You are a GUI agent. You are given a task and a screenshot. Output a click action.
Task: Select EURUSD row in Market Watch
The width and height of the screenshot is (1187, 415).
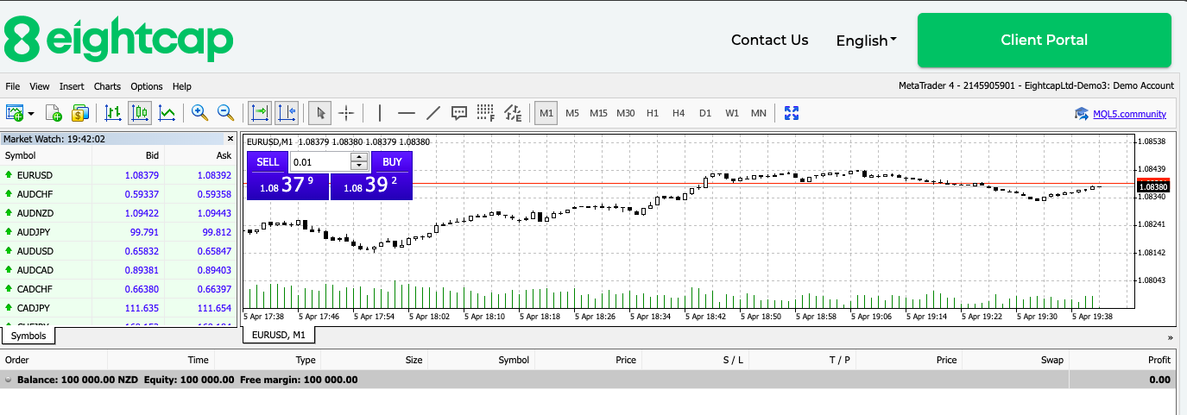tap(118, 175)
